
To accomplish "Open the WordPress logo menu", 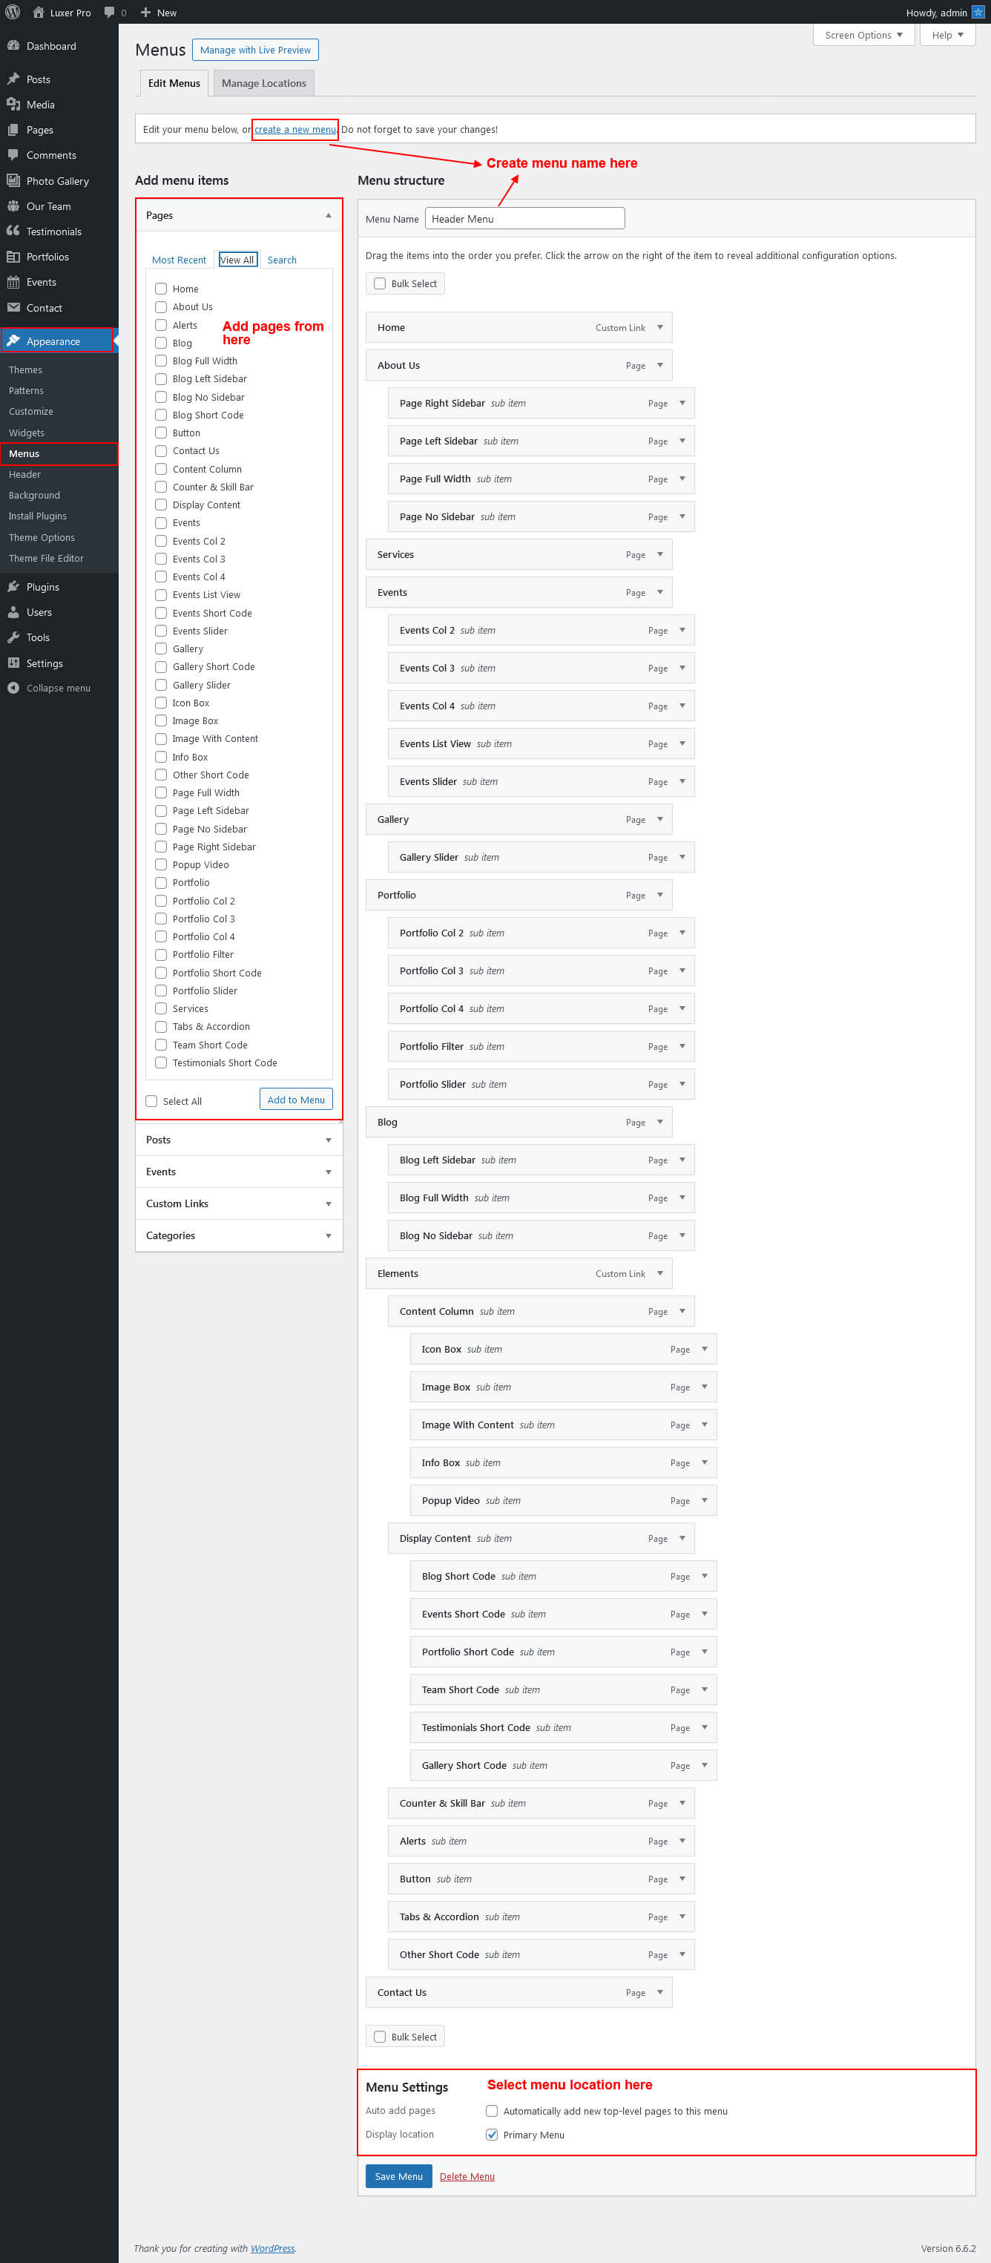I will click(x=13, y=13).
